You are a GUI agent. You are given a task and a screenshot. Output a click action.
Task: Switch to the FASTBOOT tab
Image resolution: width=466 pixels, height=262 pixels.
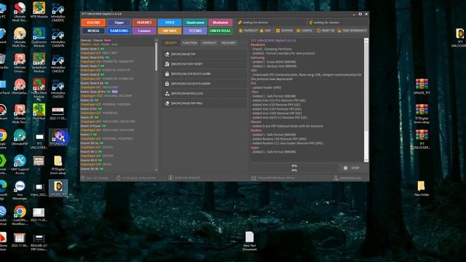(209, 43)
